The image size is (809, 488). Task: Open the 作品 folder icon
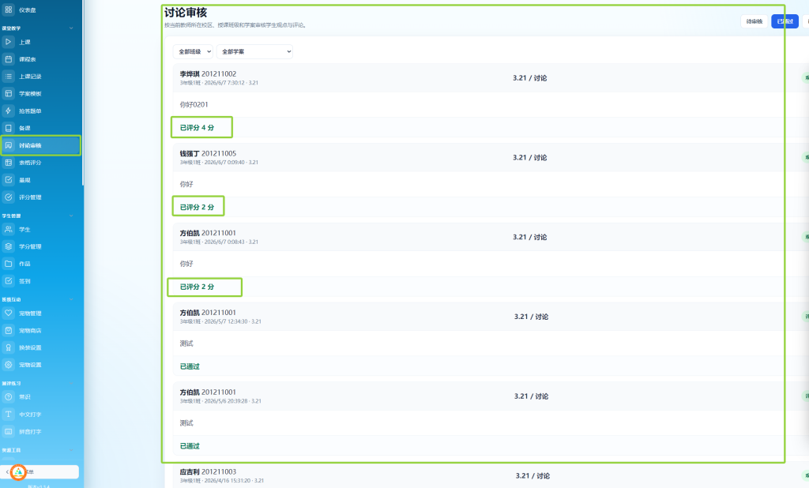pos(8,264)
